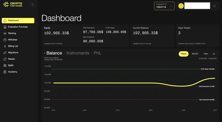Go to the Dashboard menu item

18,20
